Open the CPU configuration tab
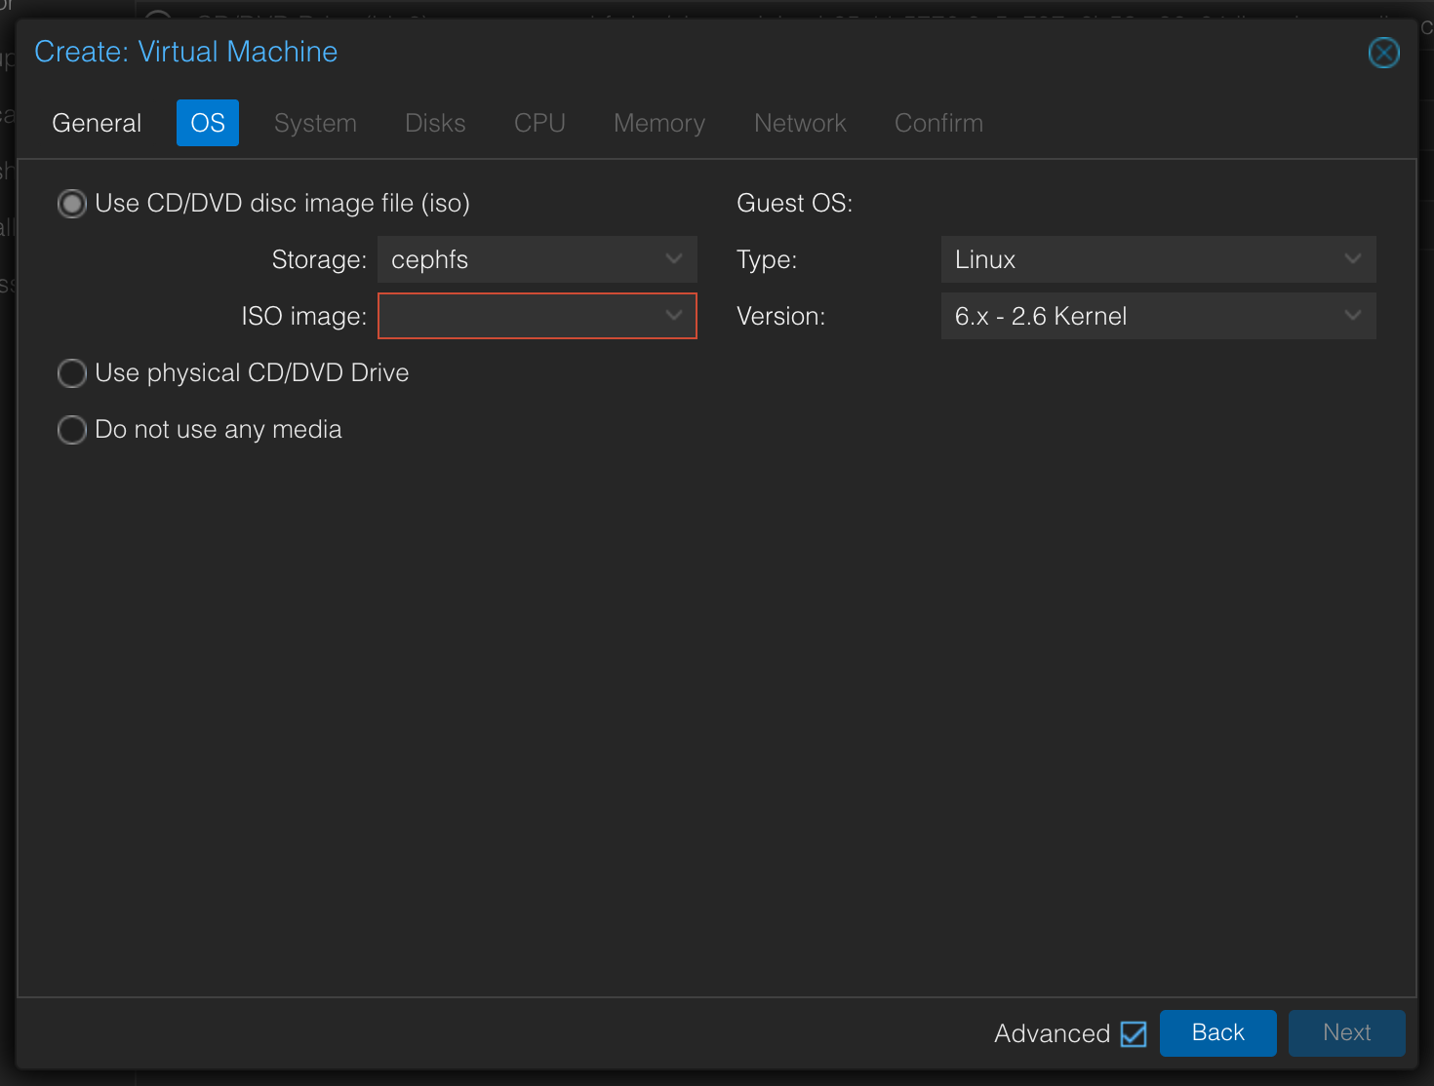1434x1086 pixels. tap(539, 123)
